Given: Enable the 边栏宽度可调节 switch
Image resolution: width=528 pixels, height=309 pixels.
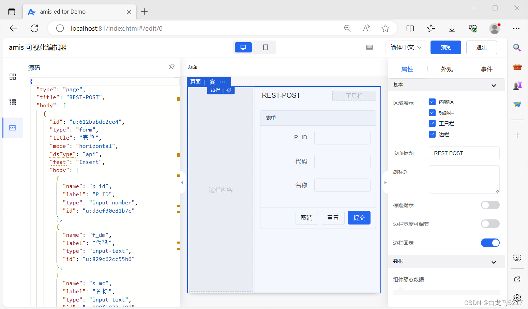Looking at the screenshot, I should coord(490,224).
